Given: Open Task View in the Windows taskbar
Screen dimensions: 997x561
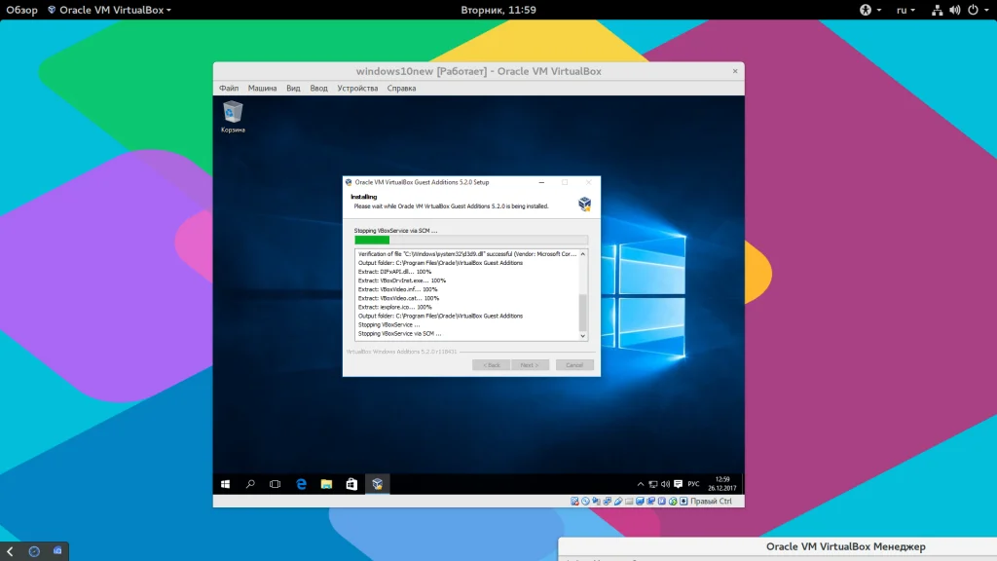Looking at the screenshot, I should [x=276, y=483].
